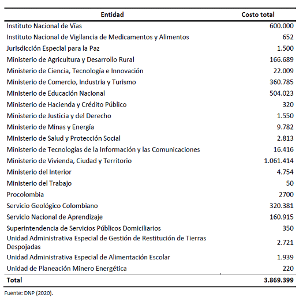Click the 1.061.414 cost value
Image resolution: width=303 pixels, height=298 pixels.
pyautogui.click(x=279, y=161)
